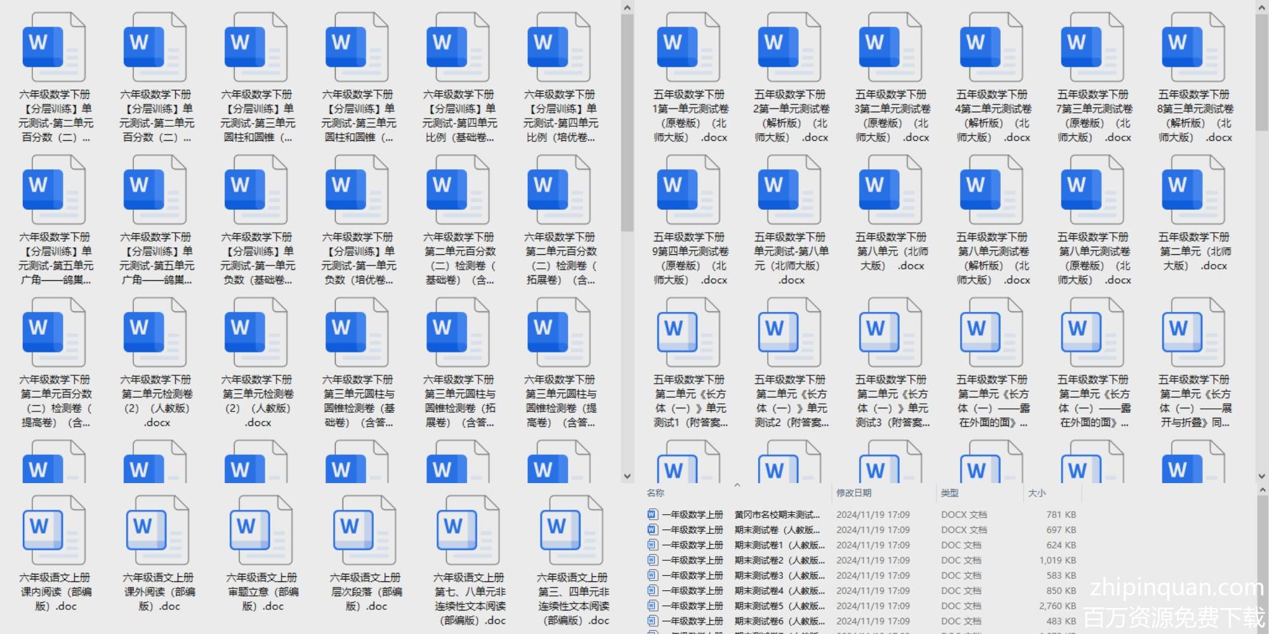Click up arrow of top-right pane scrollbar
The width and height of the screenshot is (1269, 634).
1261,8
